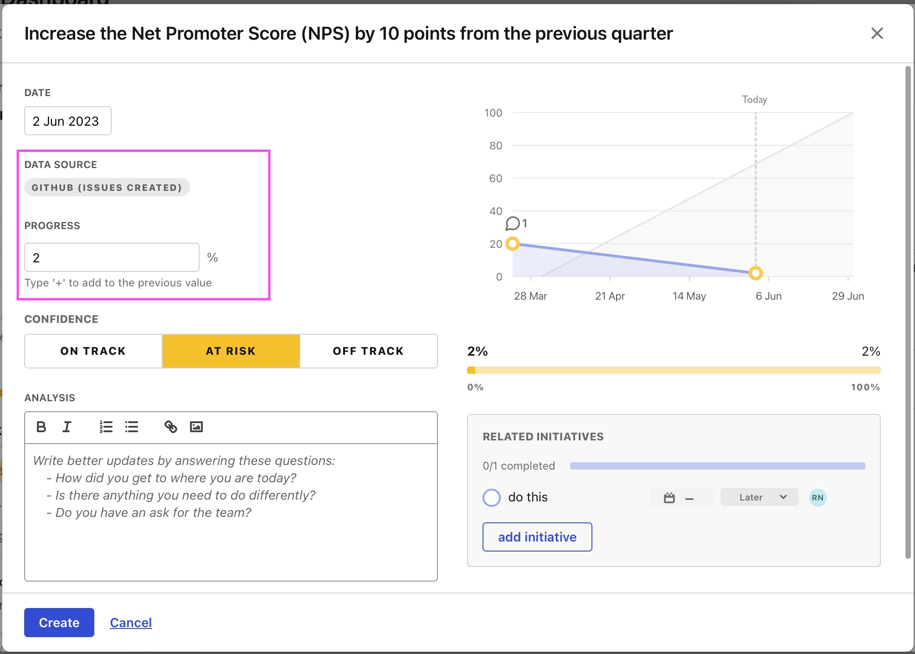Insert a bulleted list in analysis

tap(132, 427)
